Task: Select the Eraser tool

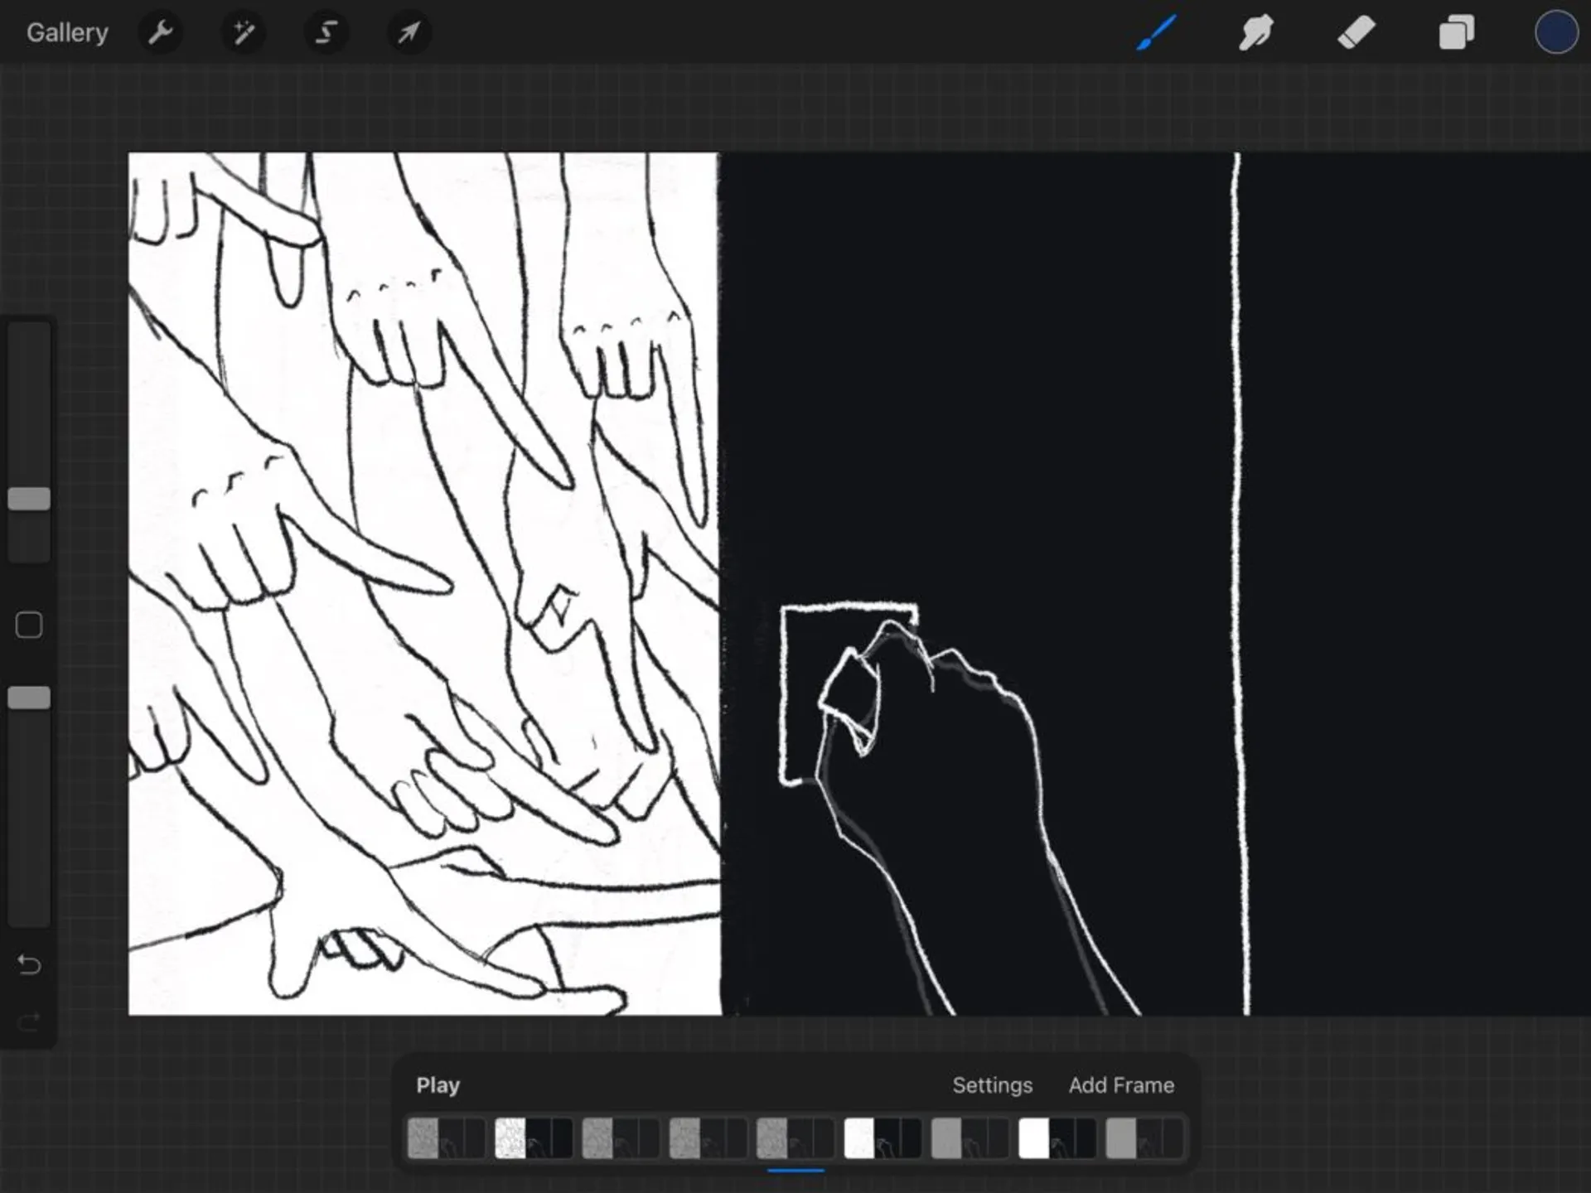Action: (1356, 33)
